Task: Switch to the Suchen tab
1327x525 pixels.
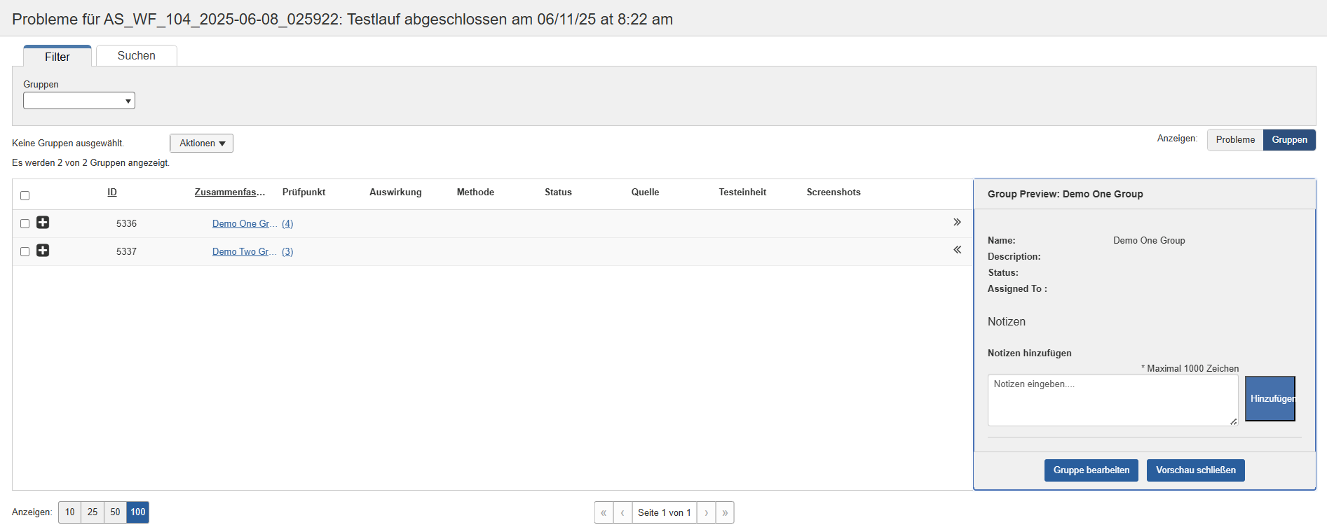Action: pyautogui.click(x=136, y=56)
